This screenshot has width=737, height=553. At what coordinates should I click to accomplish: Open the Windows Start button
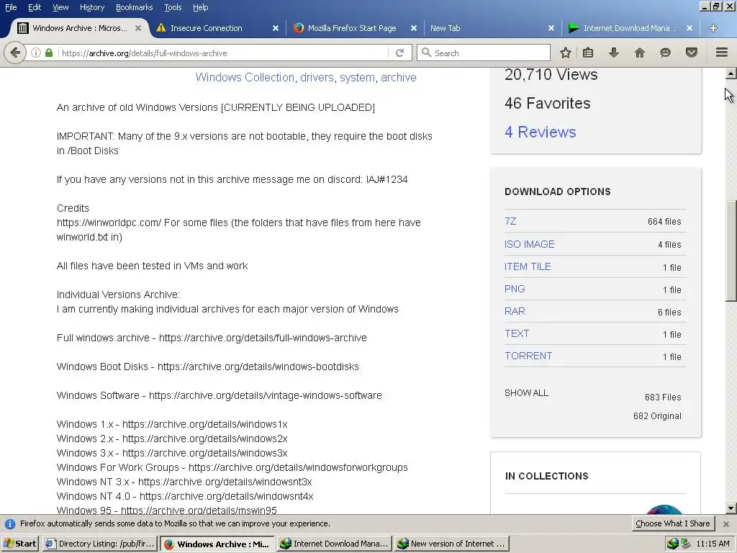pyautogui.click(x=20, y=544)
